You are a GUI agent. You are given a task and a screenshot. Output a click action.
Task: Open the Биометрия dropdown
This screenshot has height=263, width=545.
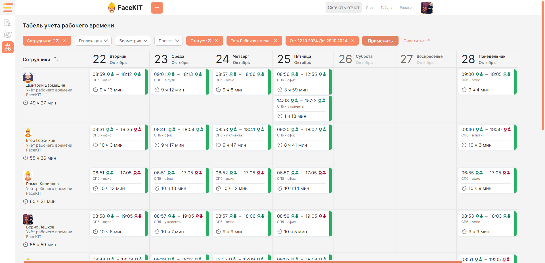click(x=133, y=41)
